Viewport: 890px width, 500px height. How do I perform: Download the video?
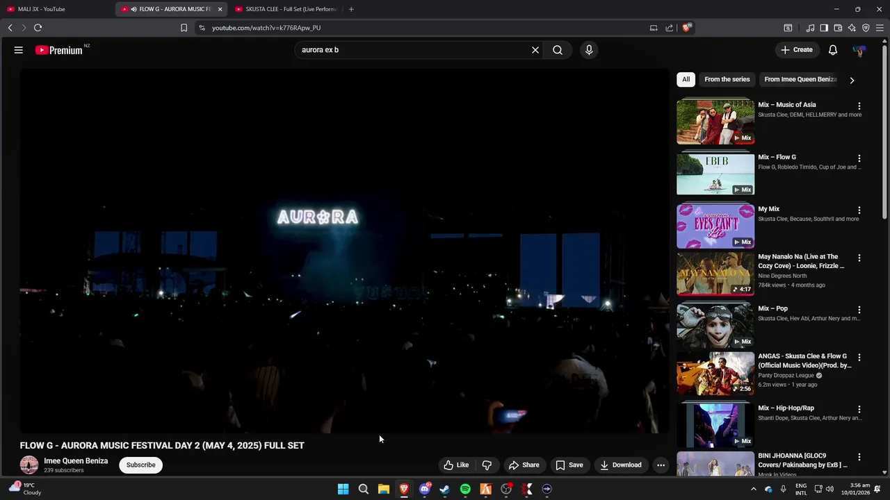(x=621, y=465)
